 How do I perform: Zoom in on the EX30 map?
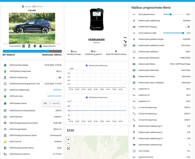[x=68, y=139]
